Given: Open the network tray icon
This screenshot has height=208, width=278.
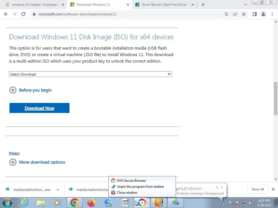Looking at the screenshot, I should click(x=244, y=203).
